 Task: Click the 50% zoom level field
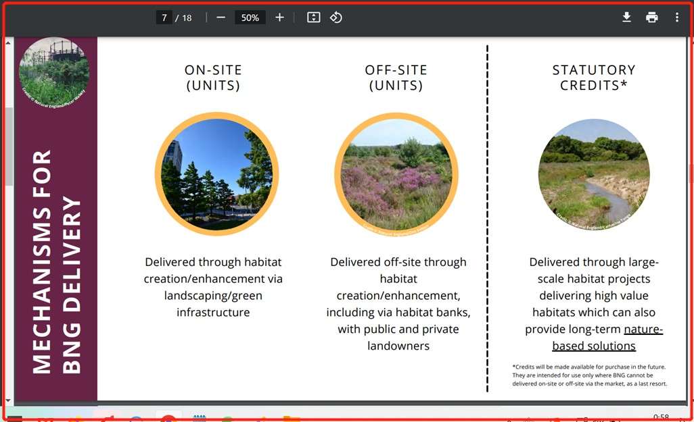point(250,18)
